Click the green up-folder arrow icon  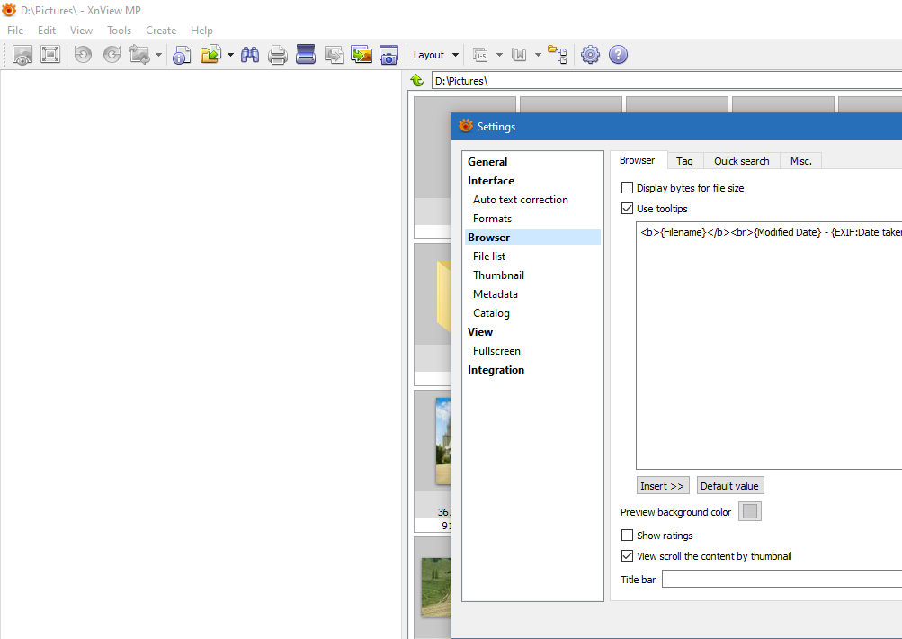[417, 81]
